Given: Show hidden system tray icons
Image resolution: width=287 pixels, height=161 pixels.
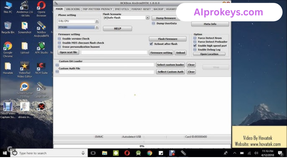Looking at the screenshot, I should point(235,153).
